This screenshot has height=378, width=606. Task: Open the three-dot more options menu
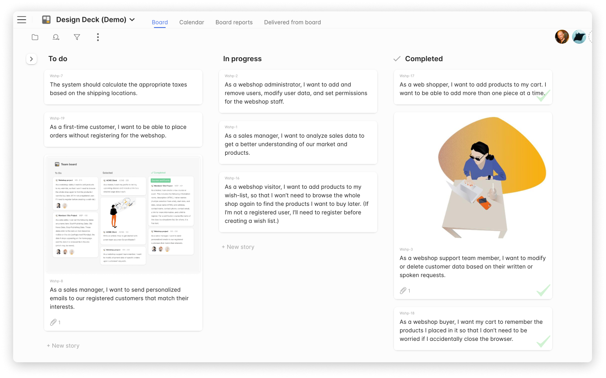[98, 38]
